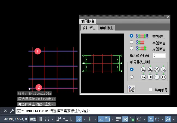Toggle ortho mode status bar icon
This screenshot has height=123, width=177.
click(72, 119)
